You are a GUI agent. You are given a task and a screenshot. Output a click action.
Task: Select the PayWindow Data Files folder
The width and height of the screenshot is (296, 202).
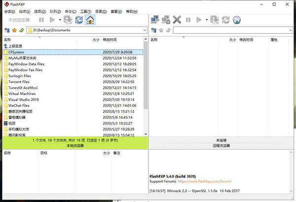[x=73, y=64]
